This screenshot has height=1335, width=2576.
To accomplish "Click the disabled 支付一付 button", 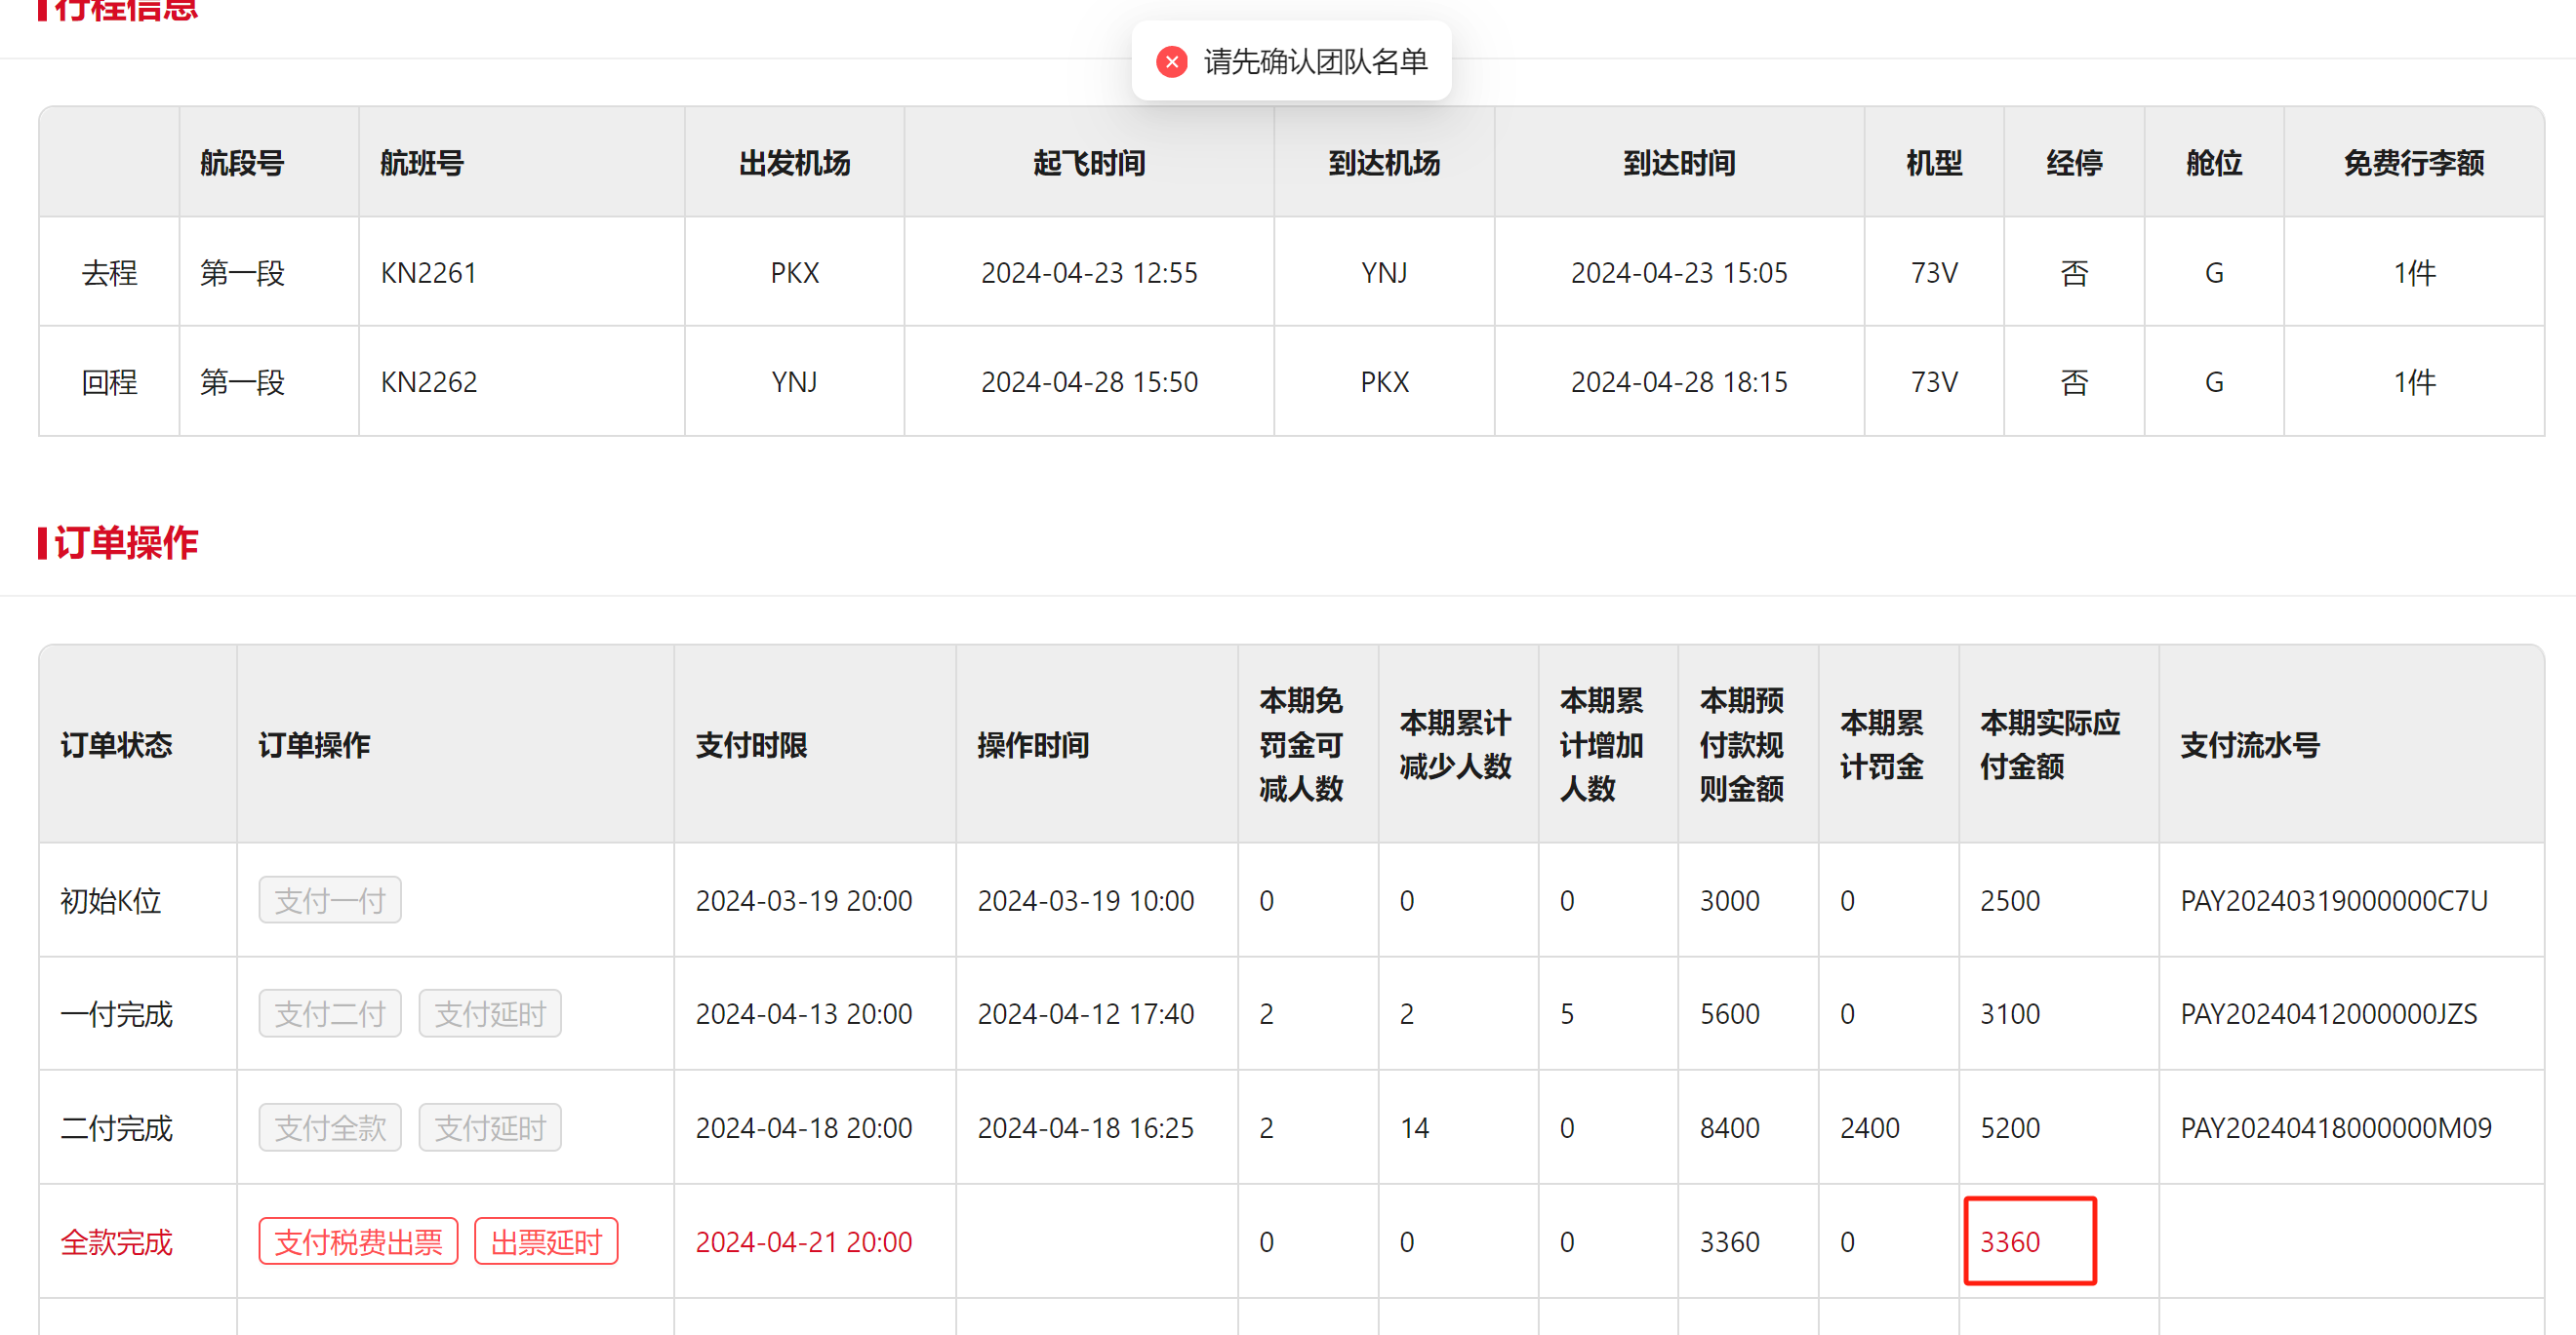I will point(330,900).
